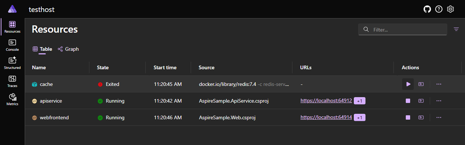Open more actions menu for apiservice
465x145 pixels.
(439, 101)
